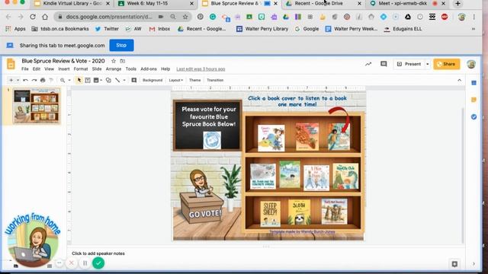Click the Transition button
This screenshot has width=488, height=274.
pos(215,80)
